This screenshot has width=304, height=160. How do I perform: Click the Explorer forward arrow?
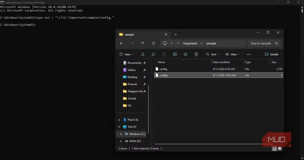click(x=133, y=43)
